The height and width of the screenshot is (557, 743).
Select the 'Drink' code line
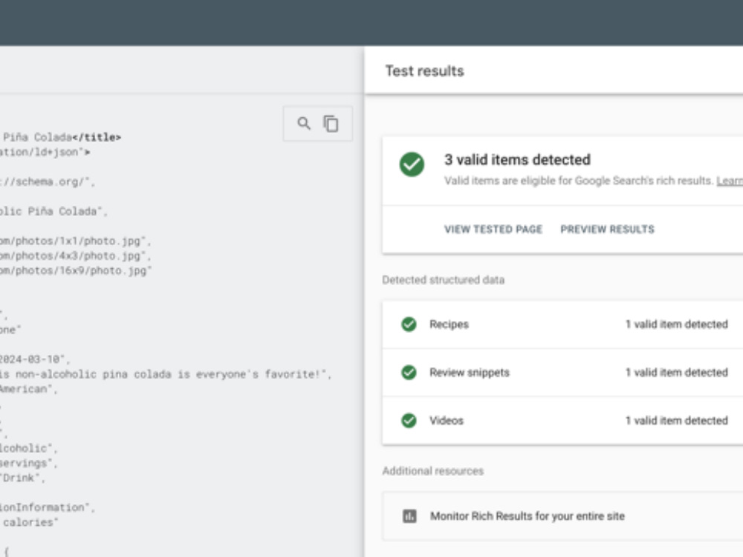pyautogui.click(x=23, y=478)
